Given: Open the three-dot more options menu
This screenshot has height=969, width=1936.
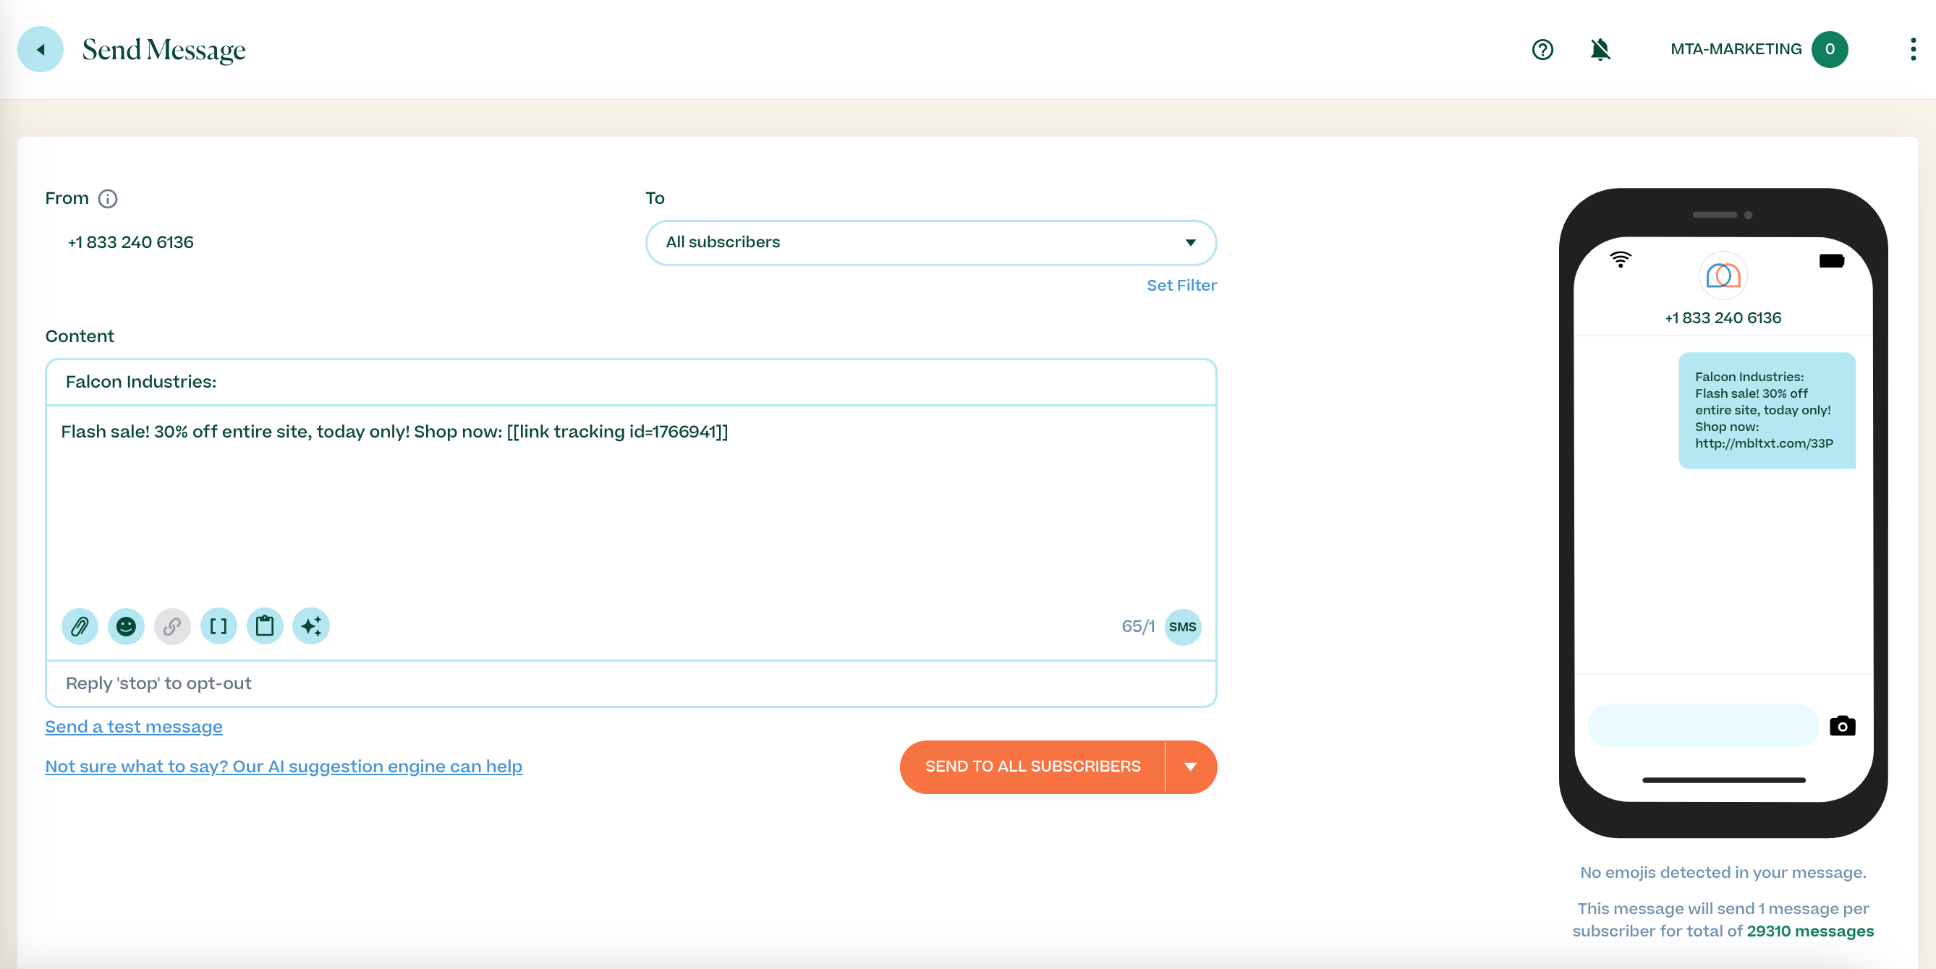Looking at the screenshot, I should tap(1913, 50).
